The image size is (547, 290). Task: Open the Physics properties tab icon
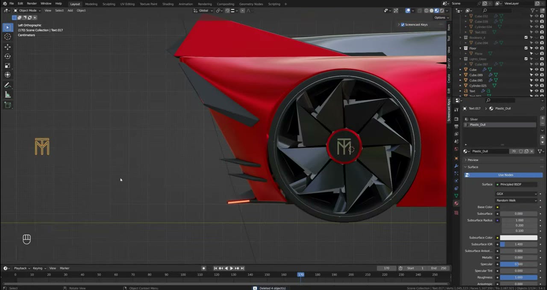456,181
